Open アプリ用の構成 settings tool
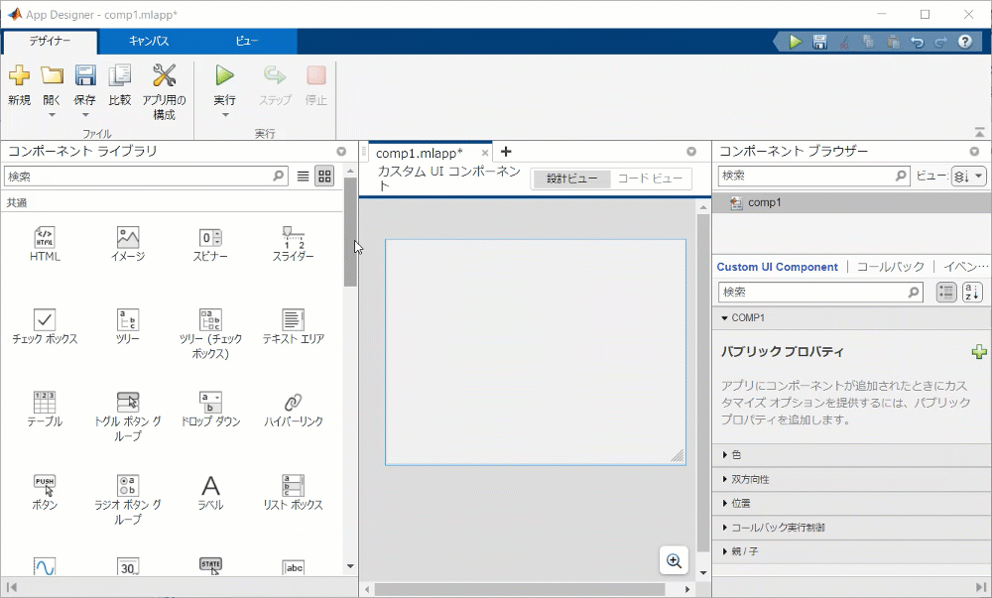 (x=164, y=77)
